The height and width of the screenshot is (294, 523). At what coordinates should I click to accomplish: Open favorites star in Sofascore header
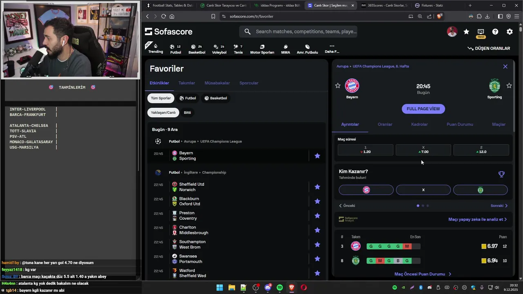466,31
